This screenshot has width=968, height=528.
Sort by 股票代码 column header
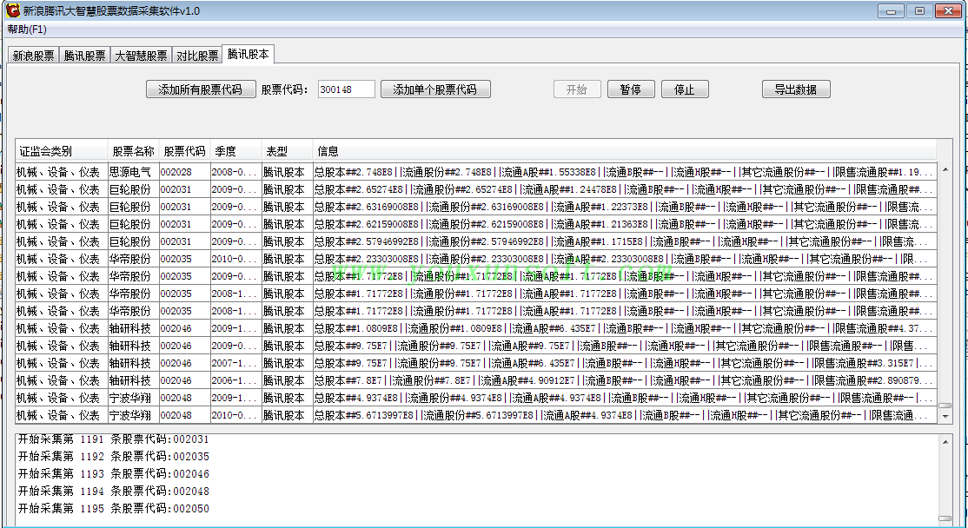pyautogui.click(x=184, y=151)
